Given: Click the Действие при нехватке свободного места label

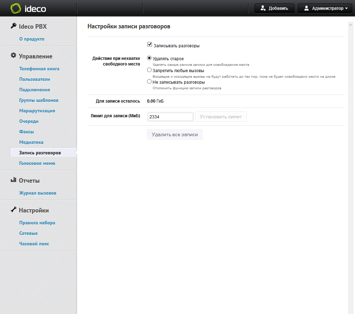Looking at the screenshot, I should click(x=116, y=61).
